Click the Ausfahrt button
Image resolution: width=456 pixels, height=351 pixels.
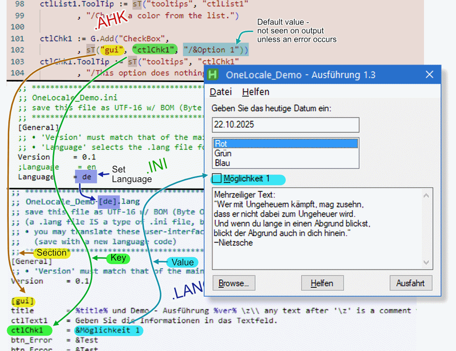[410, 283]
